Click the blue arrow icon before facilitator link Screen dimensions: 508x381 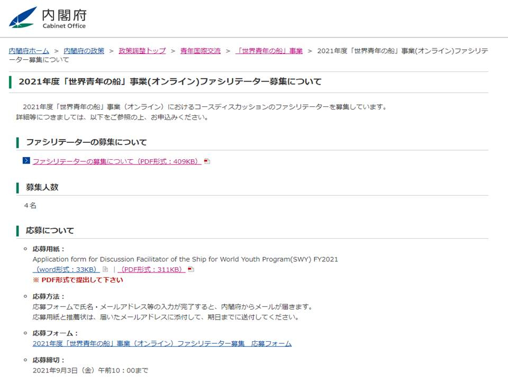(26, 161)
